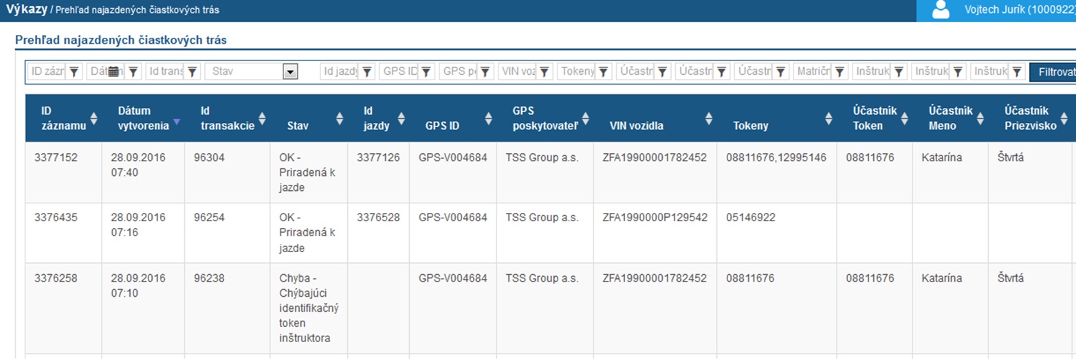
Task: Click the funnel icon next to Tokeny filter
Action: pyautogui.click(x=604, y=71)
